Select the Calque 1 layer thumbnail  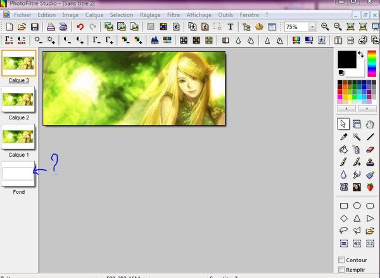[18, 137]
